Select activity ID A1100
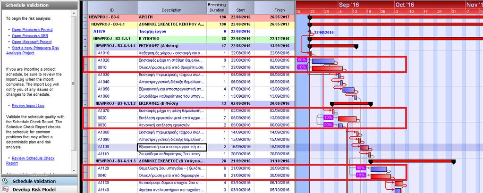Image resolution: width=483 pixels, height=193 pixels. [x=103, y=147]
